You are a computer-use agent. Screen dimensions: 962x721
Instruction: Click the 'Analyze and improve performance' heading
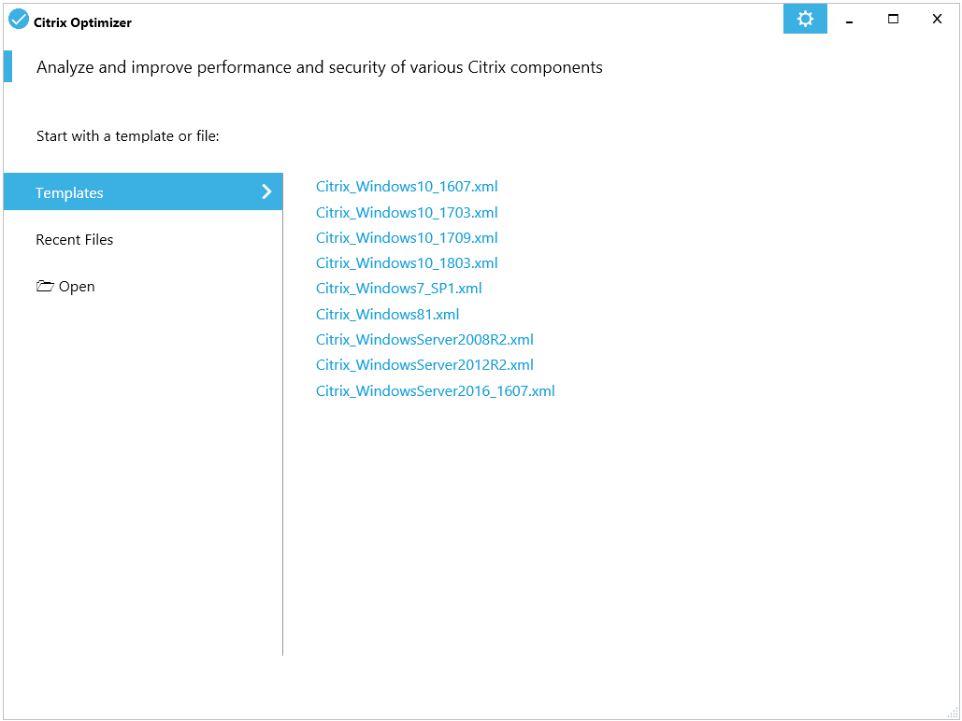coord(320,67)
